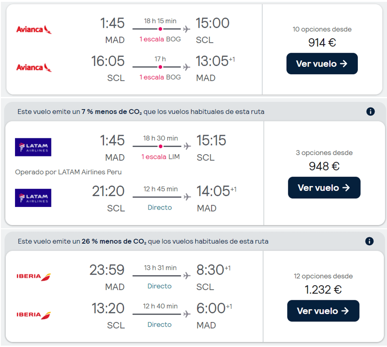
Task: Open the info icon for 7 % CO₂ notice
Action: [x=370, y=111]
